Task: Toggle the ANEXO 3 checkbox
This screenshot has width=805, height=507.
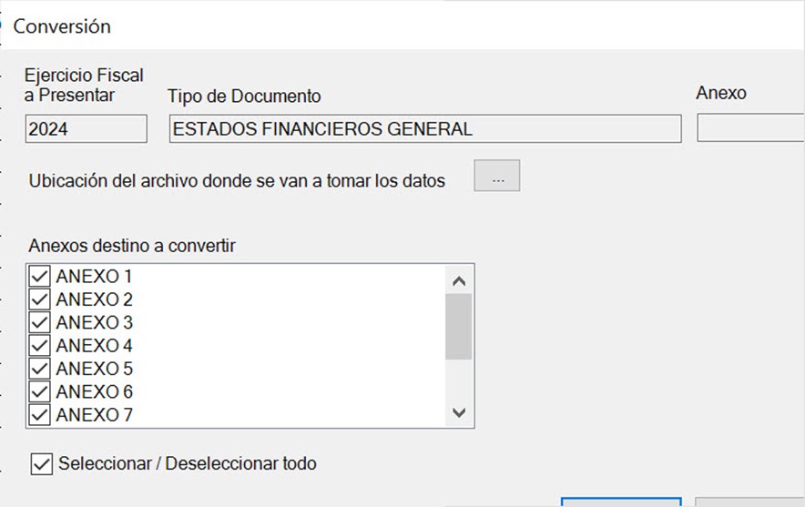Action: click(x=39, y=322)
